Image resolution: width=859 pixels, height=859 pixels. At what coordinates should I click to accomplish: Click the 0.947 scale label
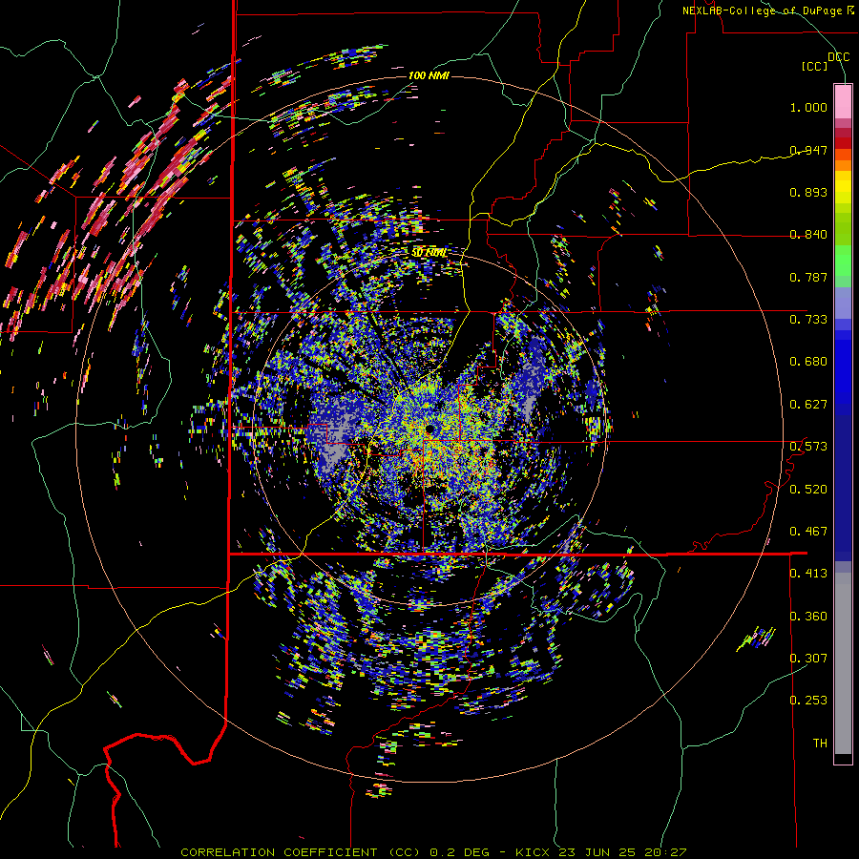click(808, 150)
